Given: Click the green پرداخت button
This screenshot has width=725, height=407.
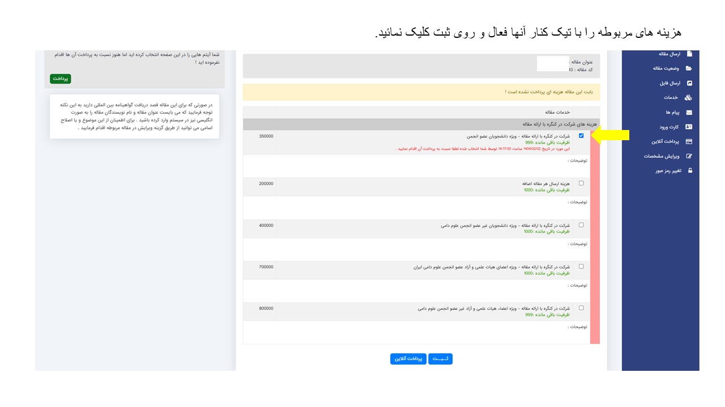Looking at the screenshot, I should pyautogui.click(x=61, y=79).
